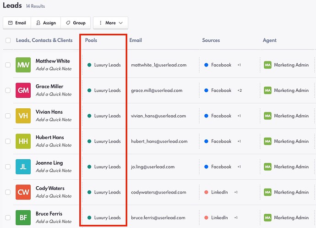The width and height of the screenshot is (316, 228).
Task: Click Cody Waters's CW avatar icon
Action: pyautogui.click(x=23, y=192)
